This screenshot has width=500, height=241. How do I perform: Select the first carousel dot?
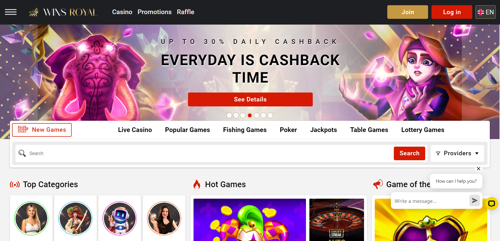click(229, 115)
